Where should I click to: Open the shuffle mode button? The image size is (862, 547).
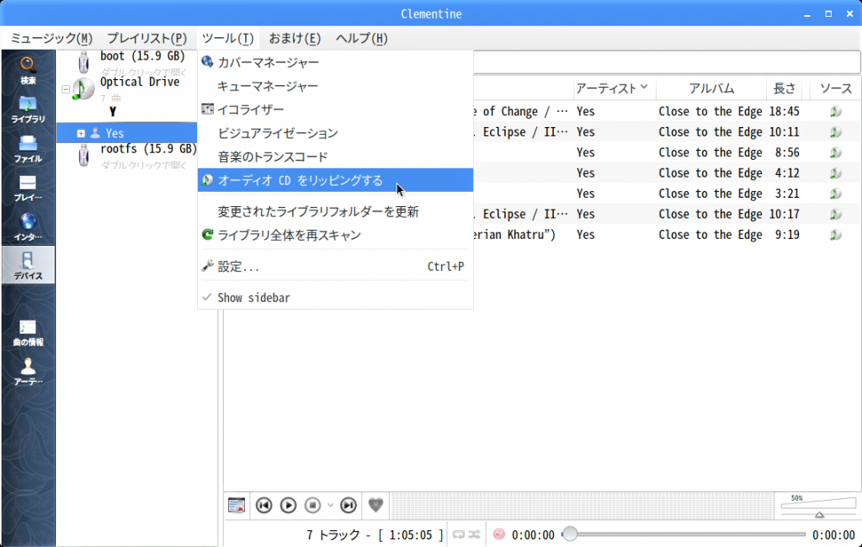pos(475,534)
